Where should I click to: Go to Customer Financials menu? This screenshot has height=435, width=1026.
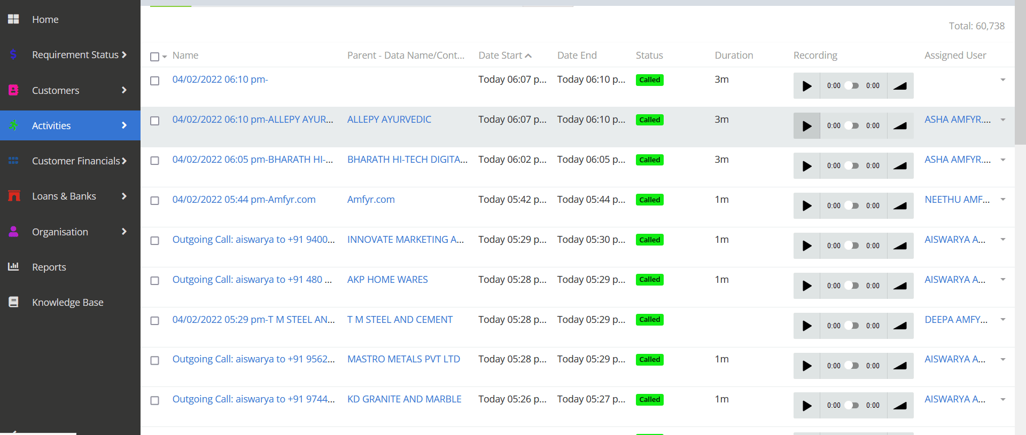click(76, 161)
